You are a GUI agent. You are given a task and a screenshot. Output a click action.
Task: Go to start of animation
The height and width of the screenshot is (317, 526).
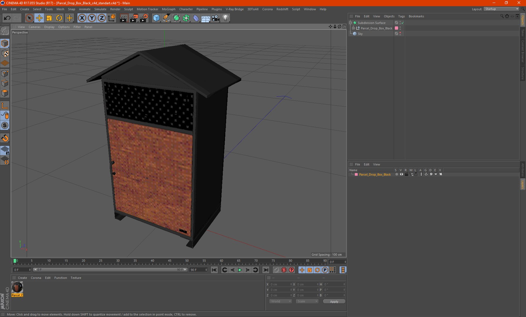tap(214, 270)
